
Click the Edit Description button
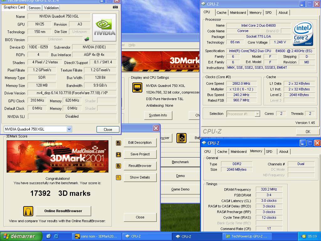coord(140,143)
